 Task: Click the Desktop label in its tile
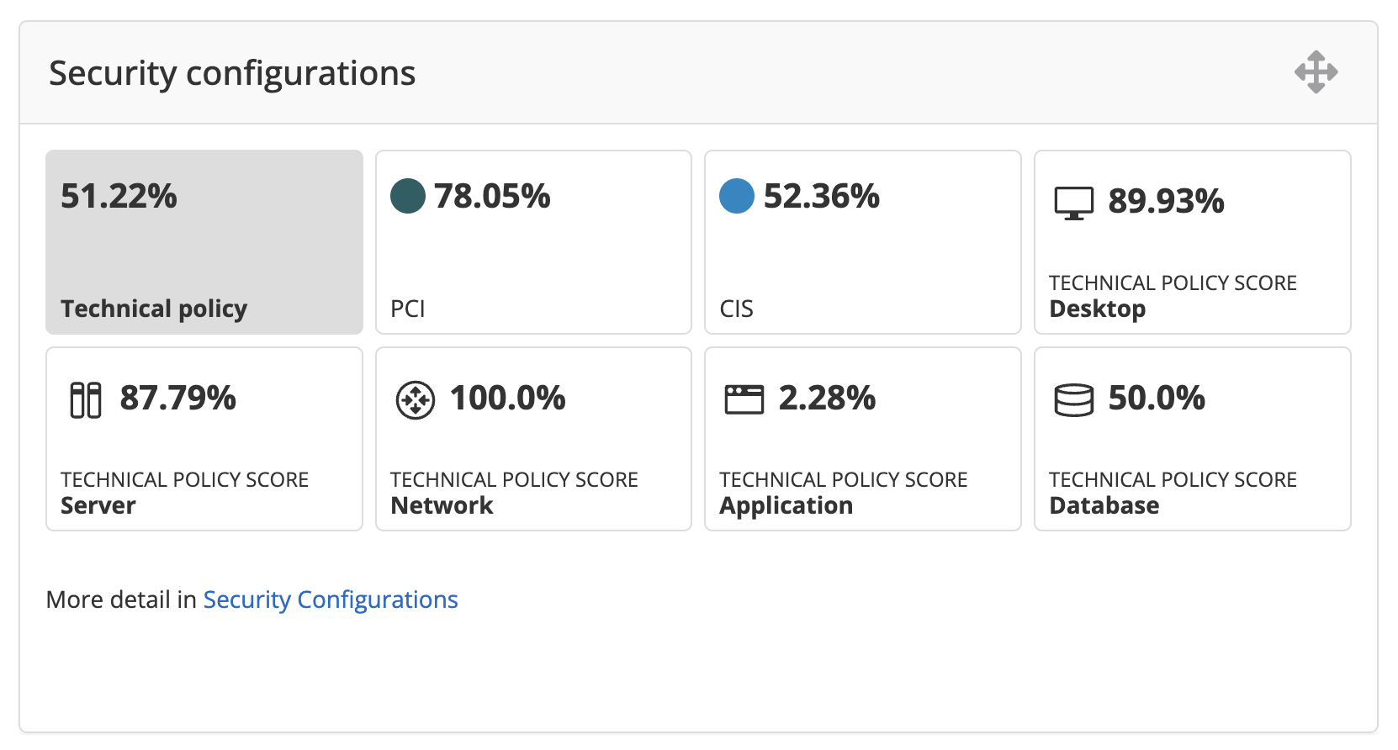click(1097, 309)
